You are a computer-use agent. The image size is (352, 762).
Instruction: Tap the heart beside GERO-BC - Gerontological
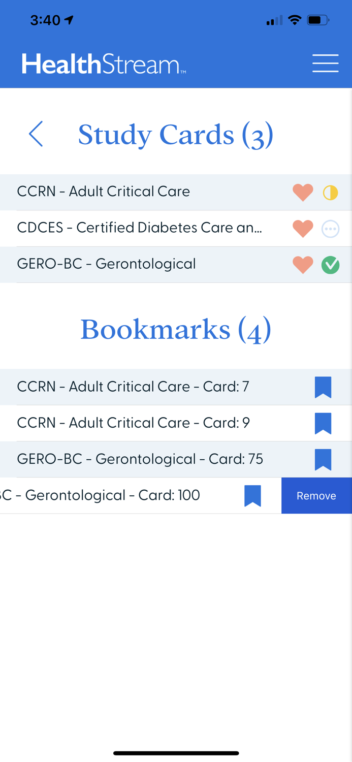tap(303, 265)
